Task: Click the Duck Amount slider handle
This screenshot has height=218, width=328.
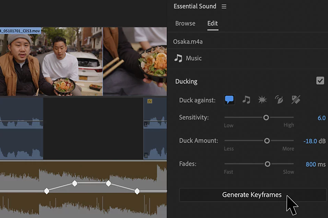Action: (x=267, y=141)
